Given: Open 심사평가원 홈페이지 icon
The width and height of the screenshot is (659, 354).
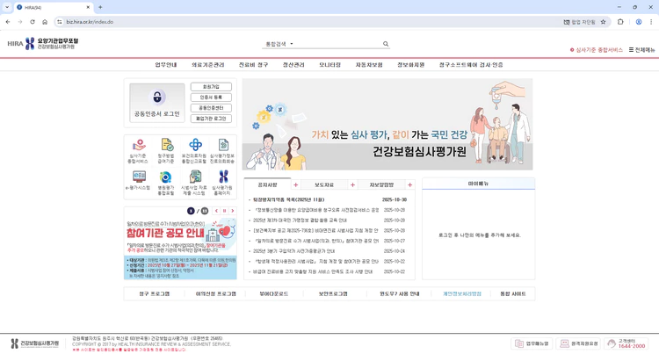Looking at the screenshot, I should (222, 183).
